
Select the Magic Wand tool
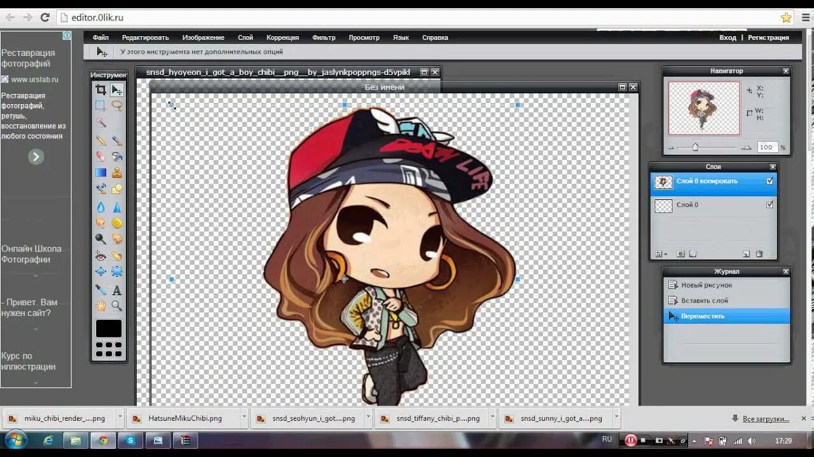100,122
